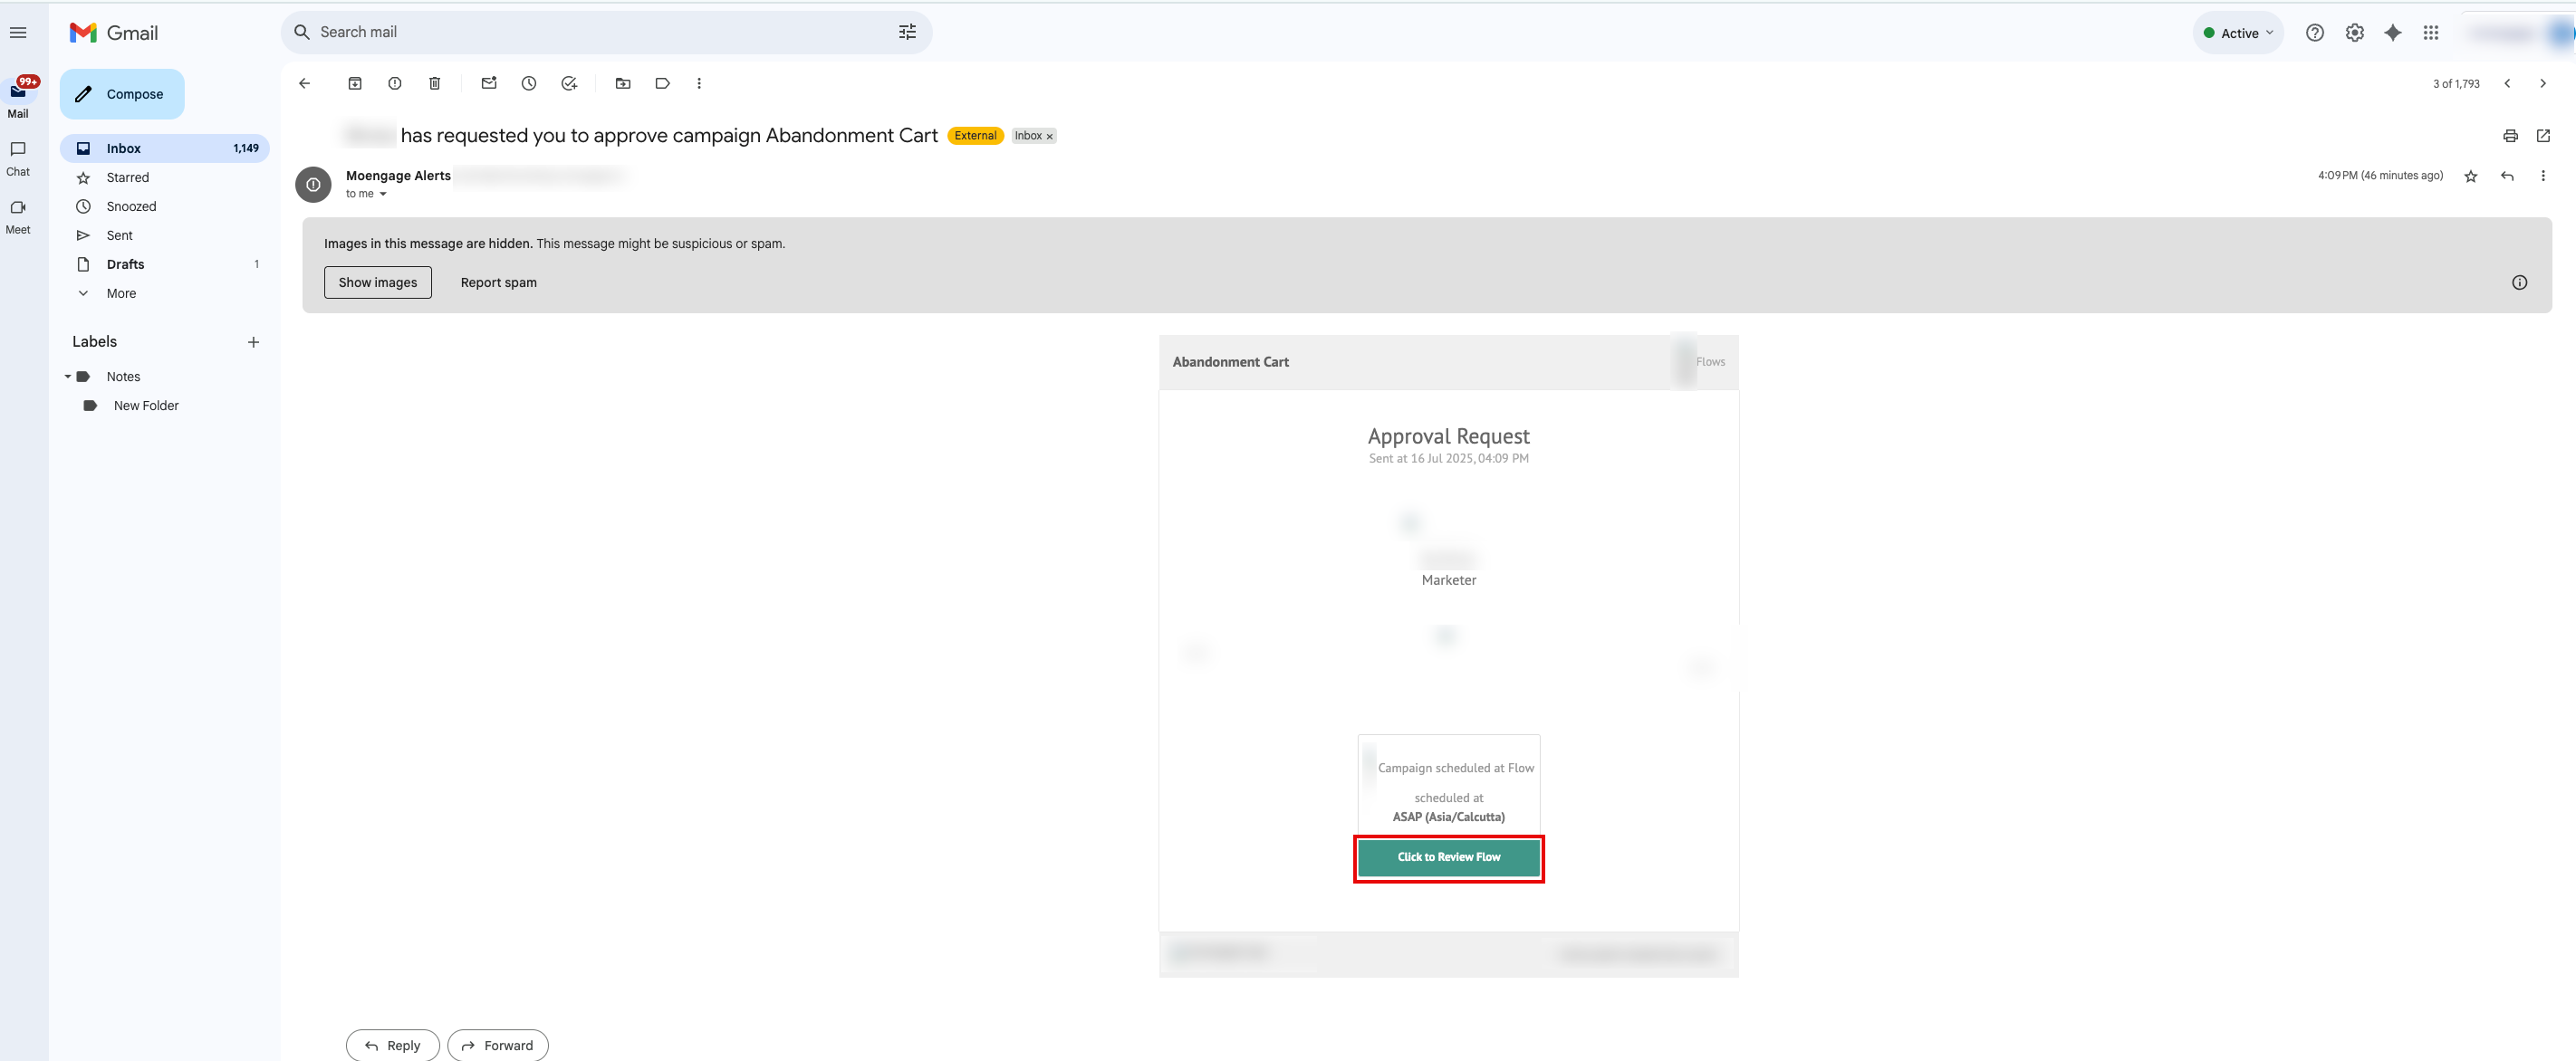The width and height of the screenshot is (2576, 1061).
Task: Mark email as unread
Action: 489,84
